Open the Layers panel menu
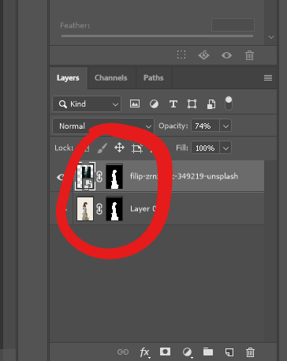The height and width of the screenshot is (361, 287). pyautogui.click(x=268, y=78)
